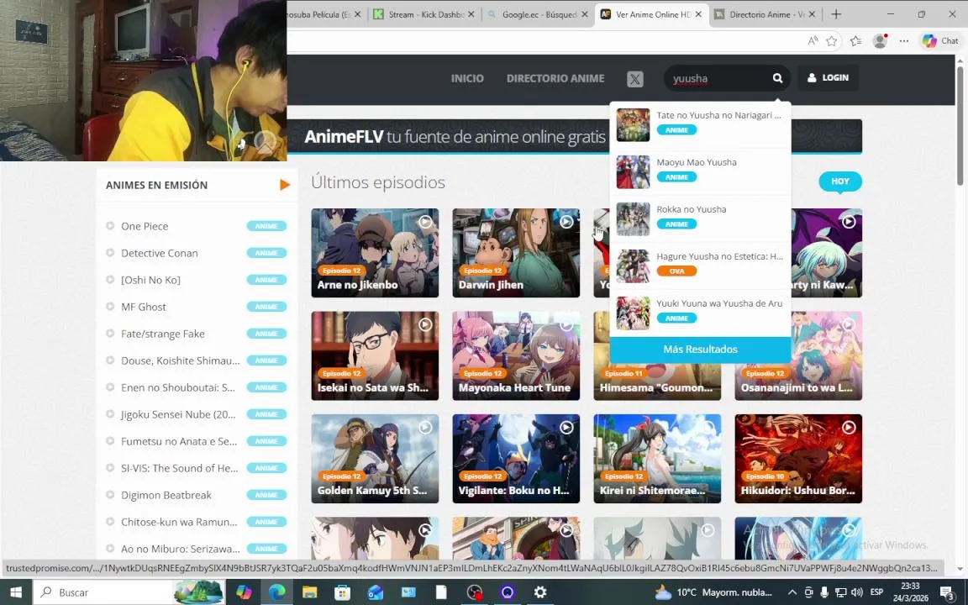Open Settings gear in the taskbar
This screenshot has height=605, width=968.
(540, 592)
